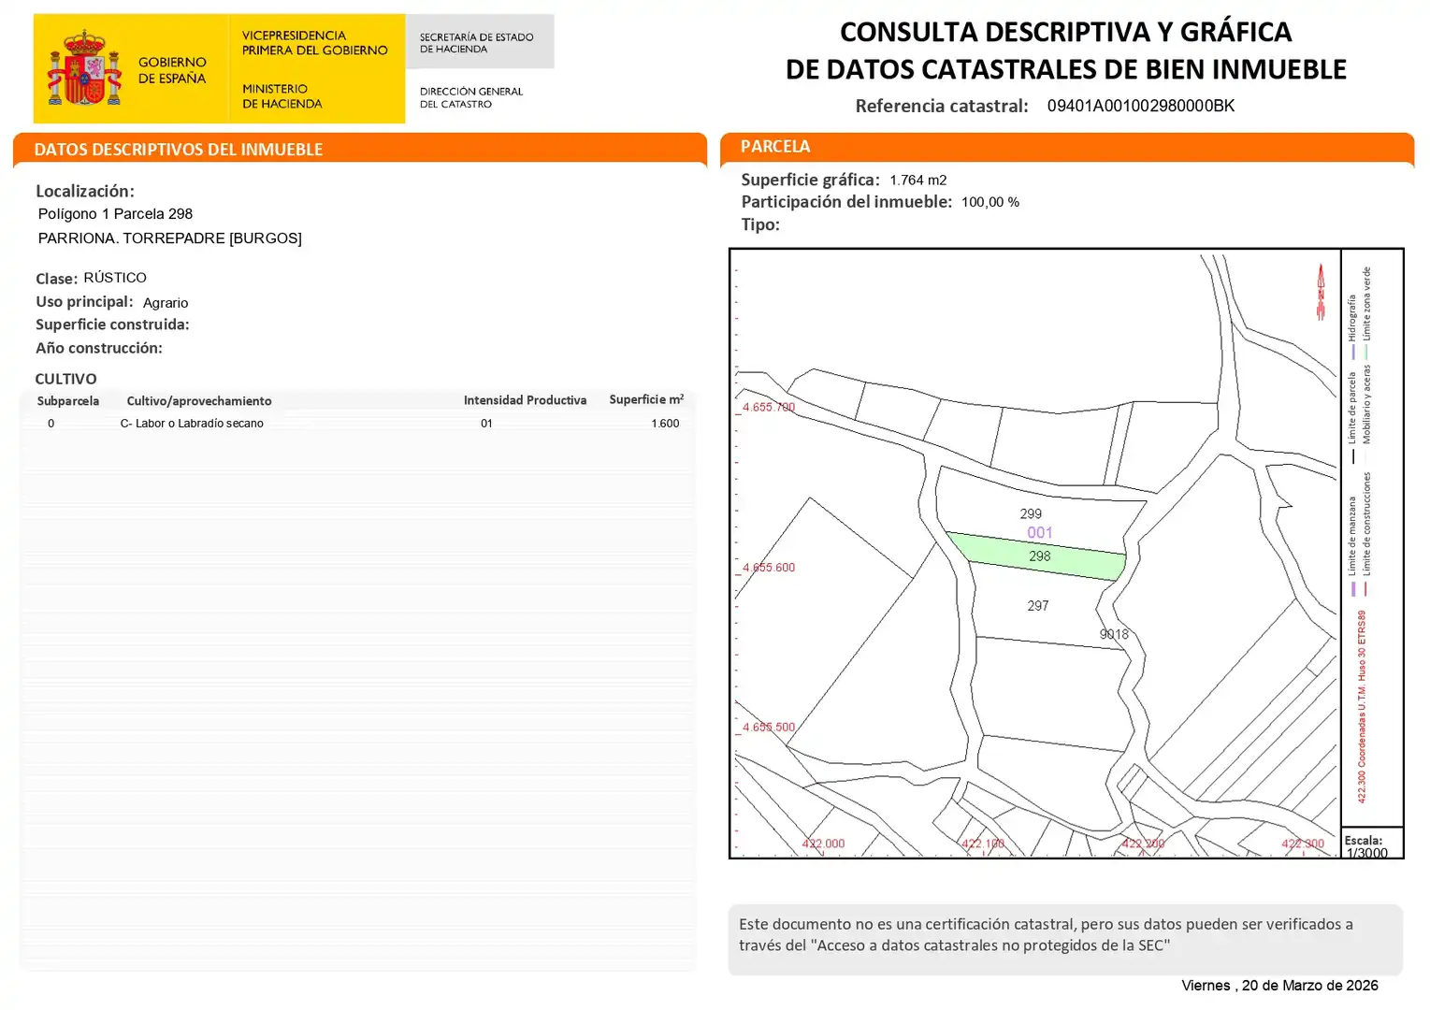Click the Subparcela column header
The image size is (1430, 1010).
[x=68, y=401]
